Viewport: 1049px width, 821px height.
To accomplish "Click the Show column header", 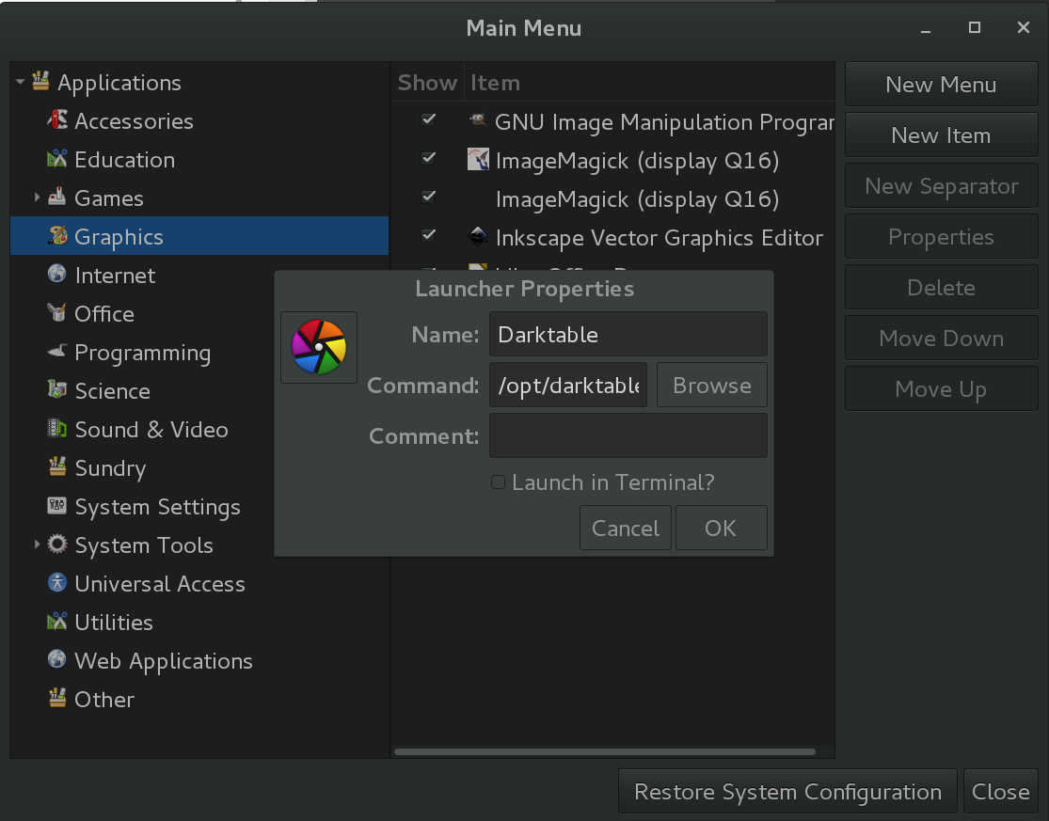I will 427,82.
